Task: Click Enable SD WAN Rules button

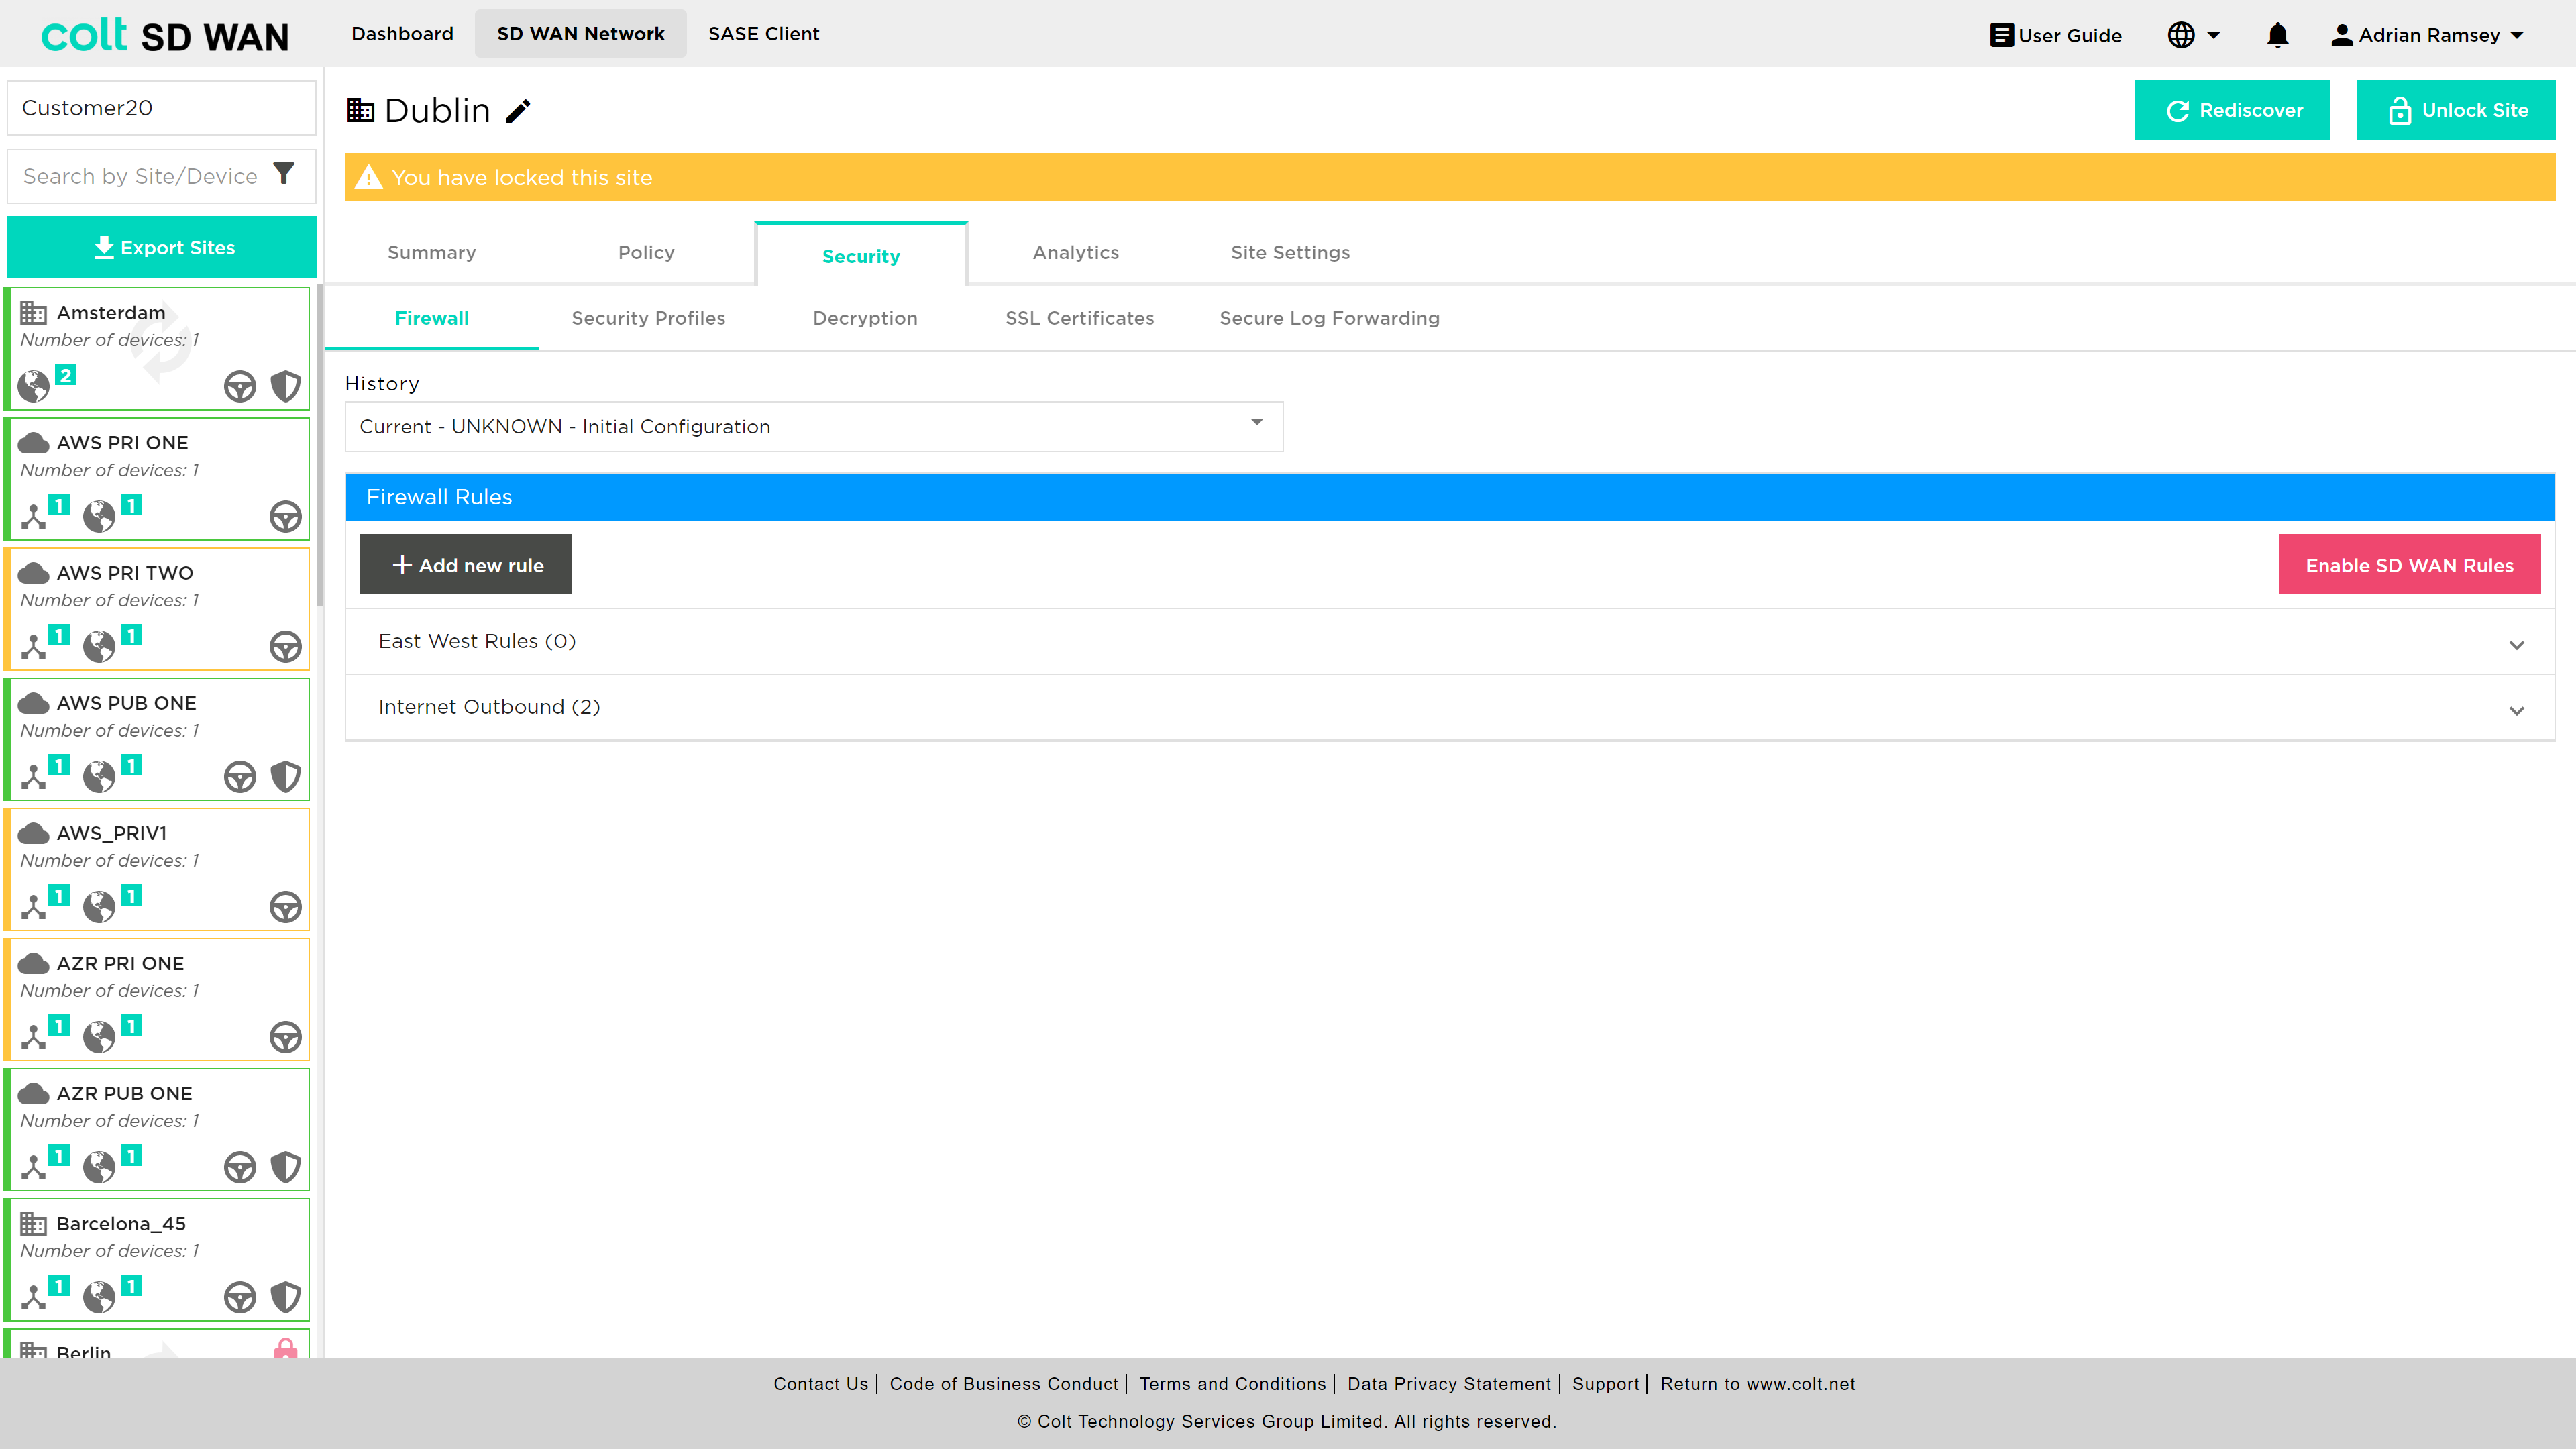Action: (2410, 565)
